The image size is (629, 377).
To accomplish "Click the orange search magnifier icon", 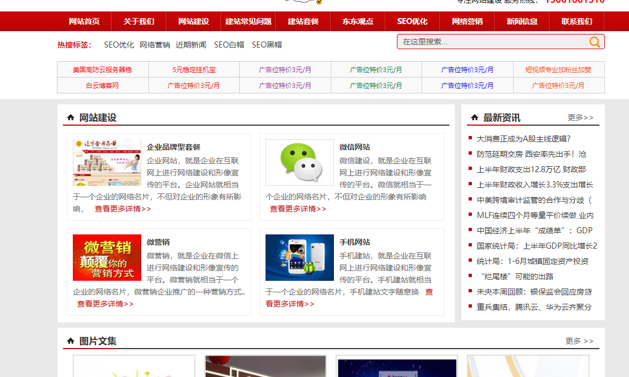I will (595, 41).
